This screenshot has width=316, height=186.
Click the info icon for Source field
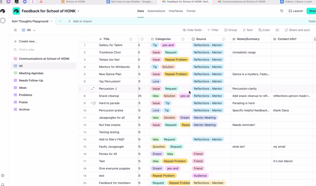click(x=223, y=39)
